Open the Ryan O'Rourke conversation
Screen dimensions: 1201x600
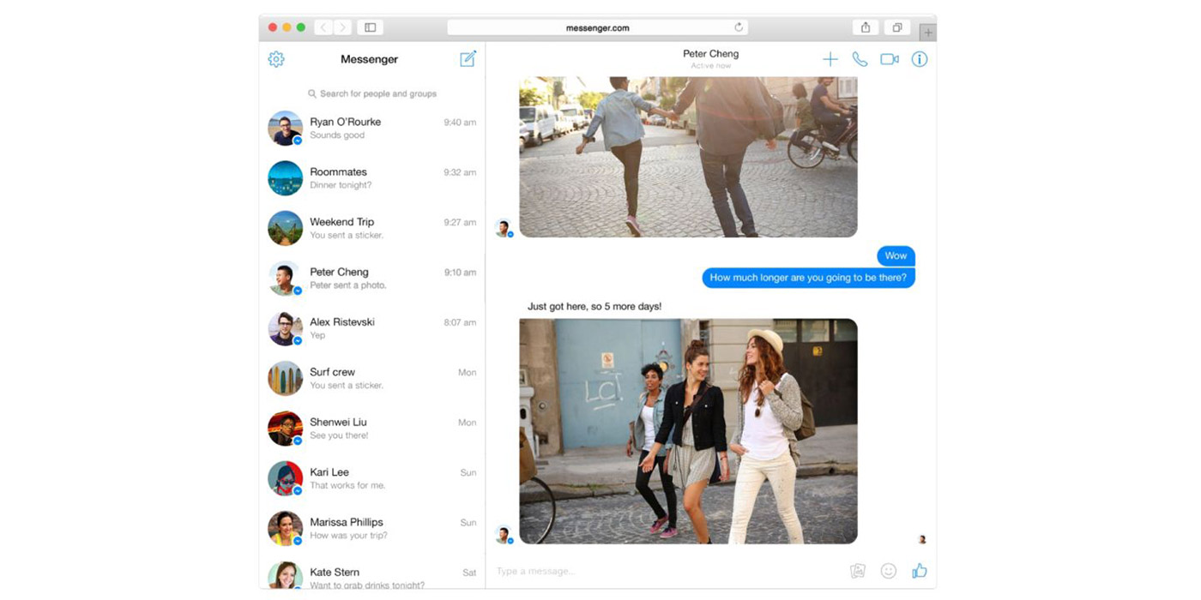coord(372,128)
